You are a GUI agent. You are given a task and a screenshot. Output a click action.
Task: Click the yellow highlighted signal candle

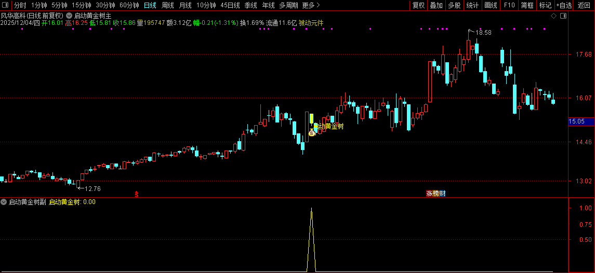pos(312,118)
